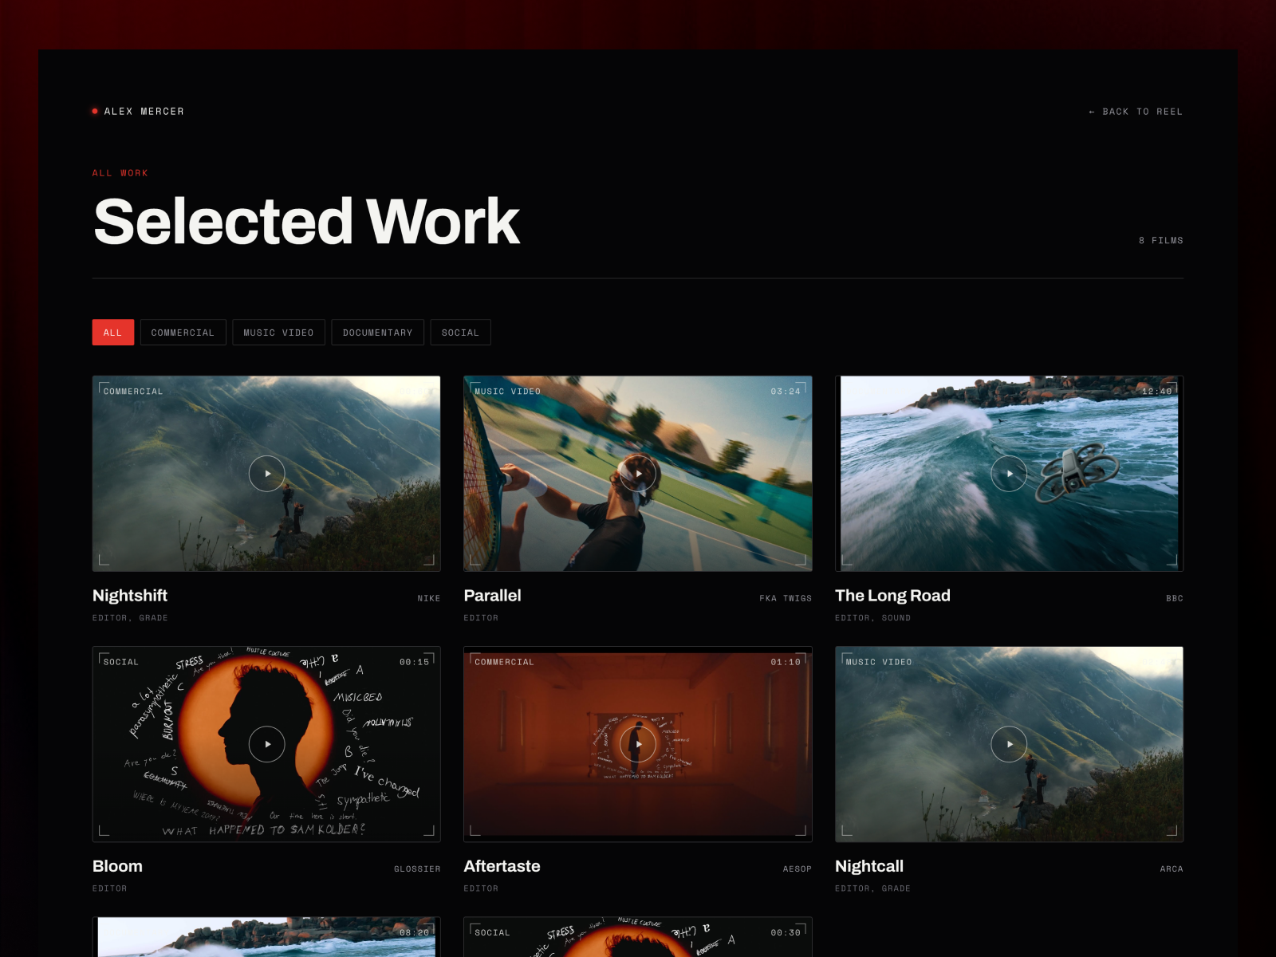The width and height of the screenshot is (1276, 957).
Task: Play the Parallel music video
Action: click(x=638, y=474)
